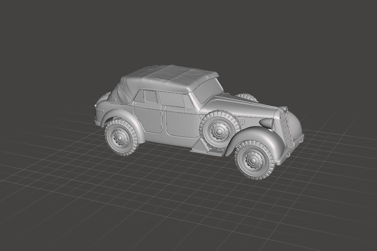Click the car's windshield

(208, 89)
